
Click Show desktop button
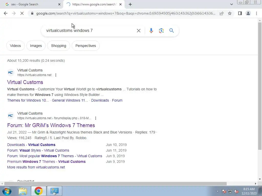pos(260,191)
